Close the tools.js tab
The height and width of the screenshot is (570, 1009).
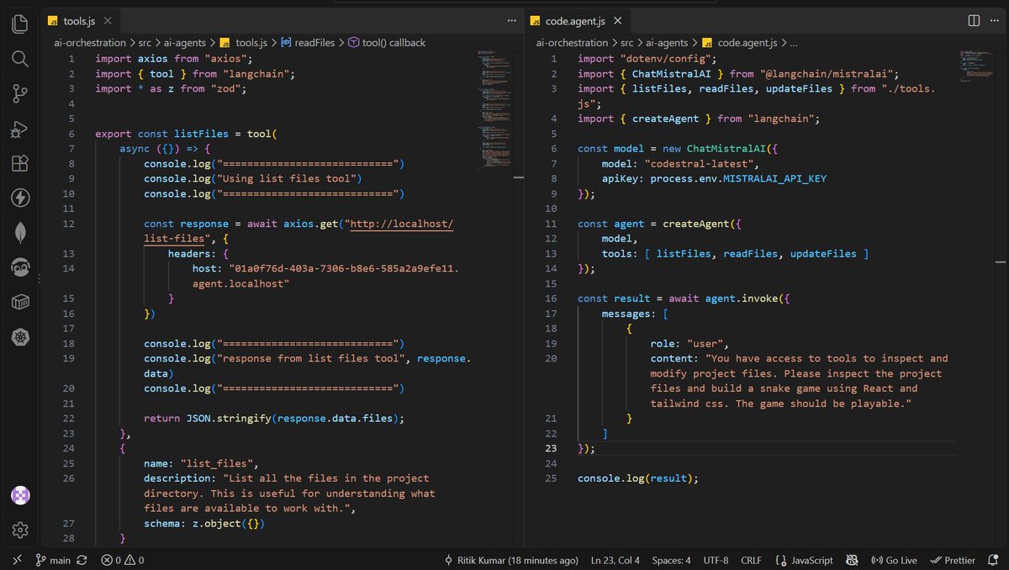click(x=108, y=20)
